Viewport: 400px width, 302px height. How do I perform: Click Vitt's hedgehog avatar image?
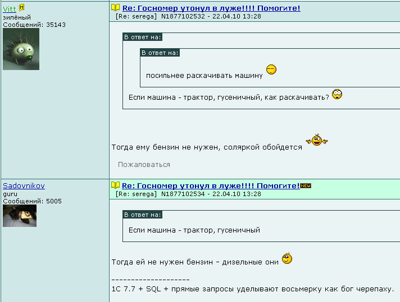[21, 49]
